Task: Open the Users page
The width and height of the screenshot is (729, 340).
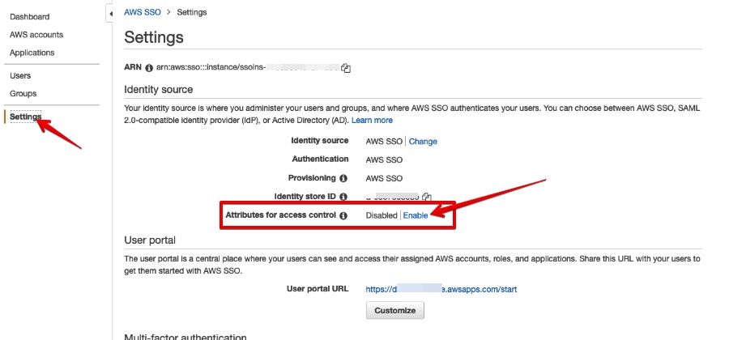Action: 20,76
